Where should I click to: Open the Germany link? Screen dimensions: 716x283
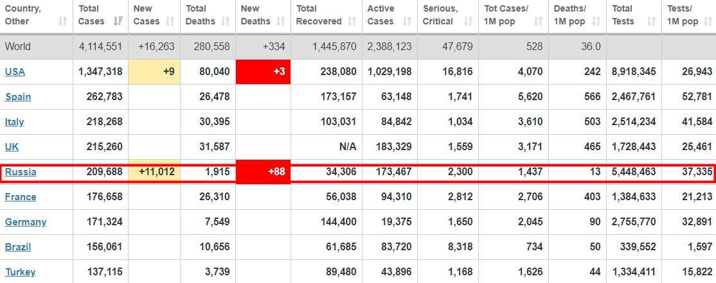26,222
